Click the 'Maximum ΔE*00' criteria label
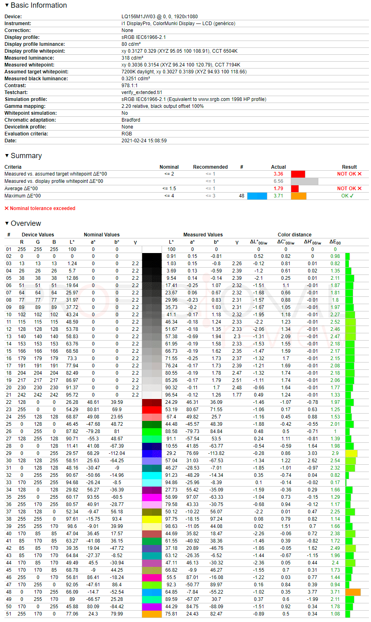371x622 pixels. click(x=23, y=196)
